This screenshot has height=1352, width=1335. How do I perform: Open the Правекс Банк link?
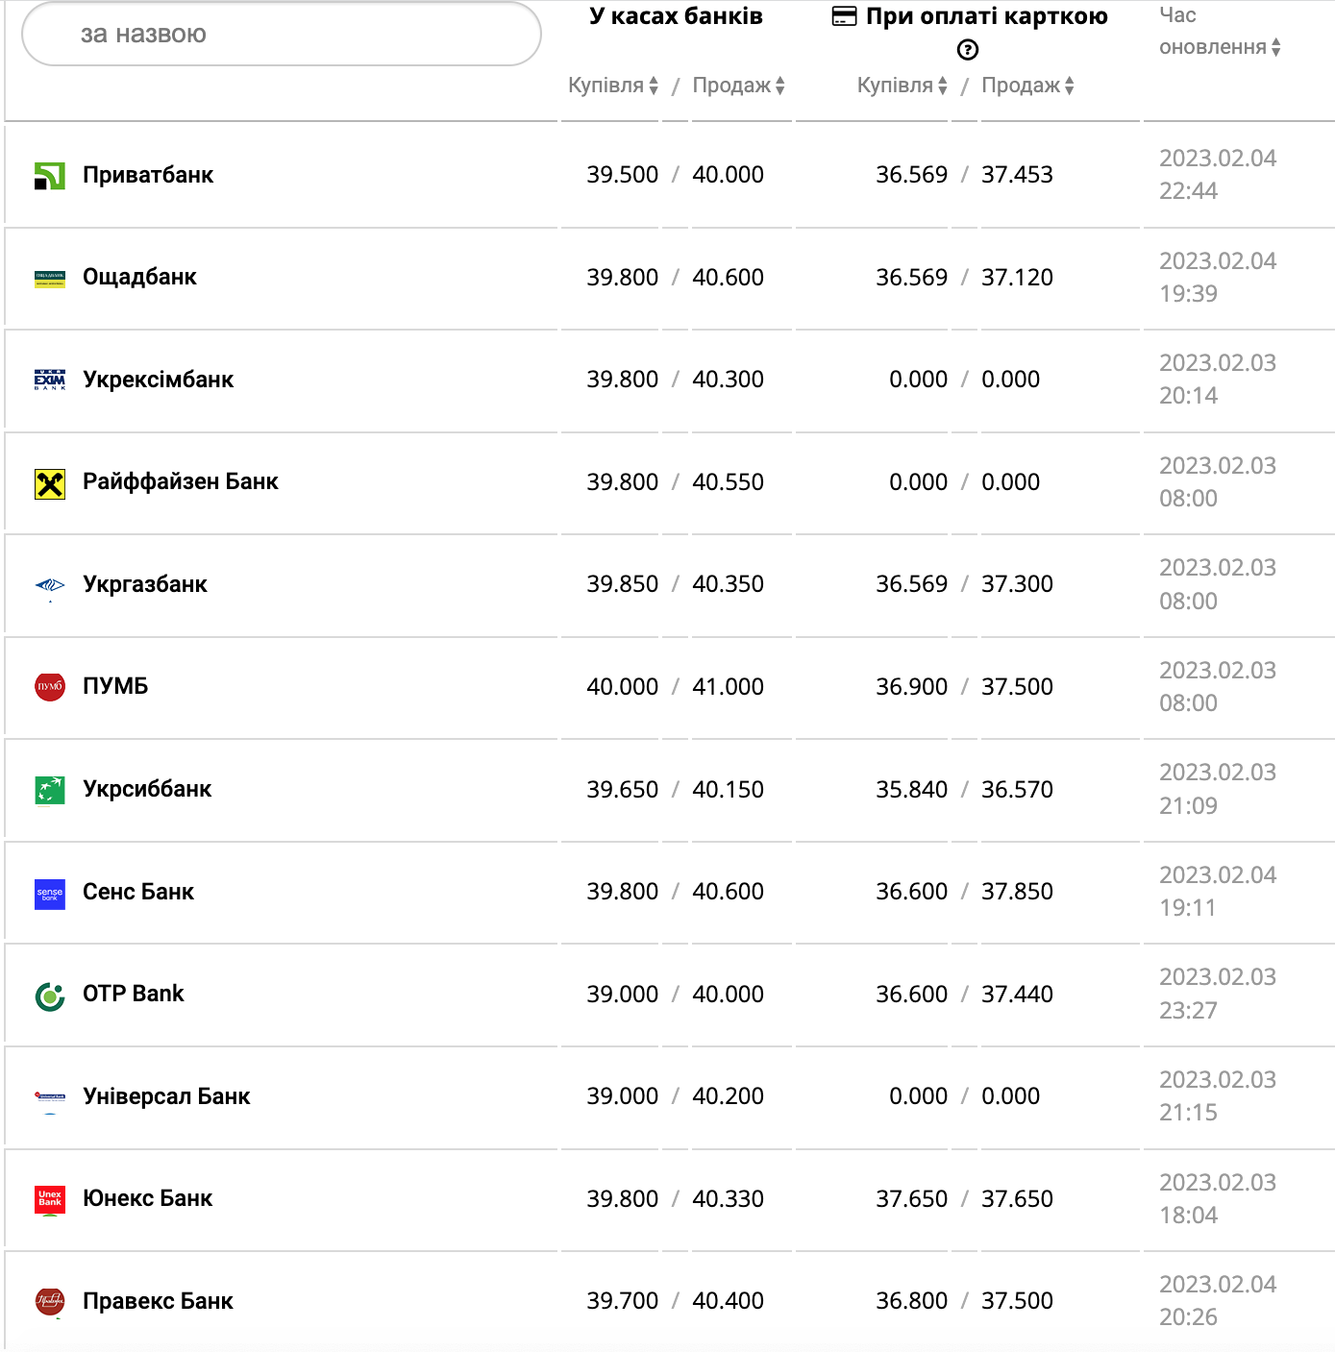pyautogui.click(x=158, y=1301)
